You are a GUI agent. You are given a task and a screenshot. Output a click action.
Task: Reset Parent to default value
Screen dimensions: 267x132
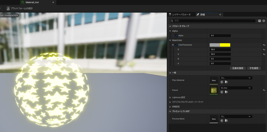[x=264, y=90]
